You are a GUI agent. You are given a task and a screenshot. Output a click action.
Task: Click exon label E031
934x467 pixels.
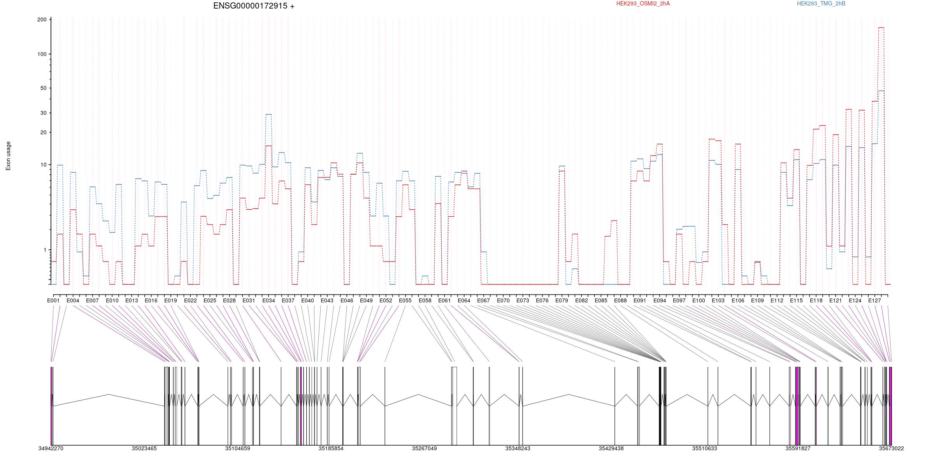coord(249,300)
